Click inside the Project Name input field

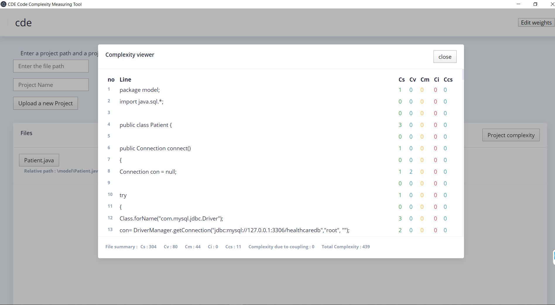point(51,85)
